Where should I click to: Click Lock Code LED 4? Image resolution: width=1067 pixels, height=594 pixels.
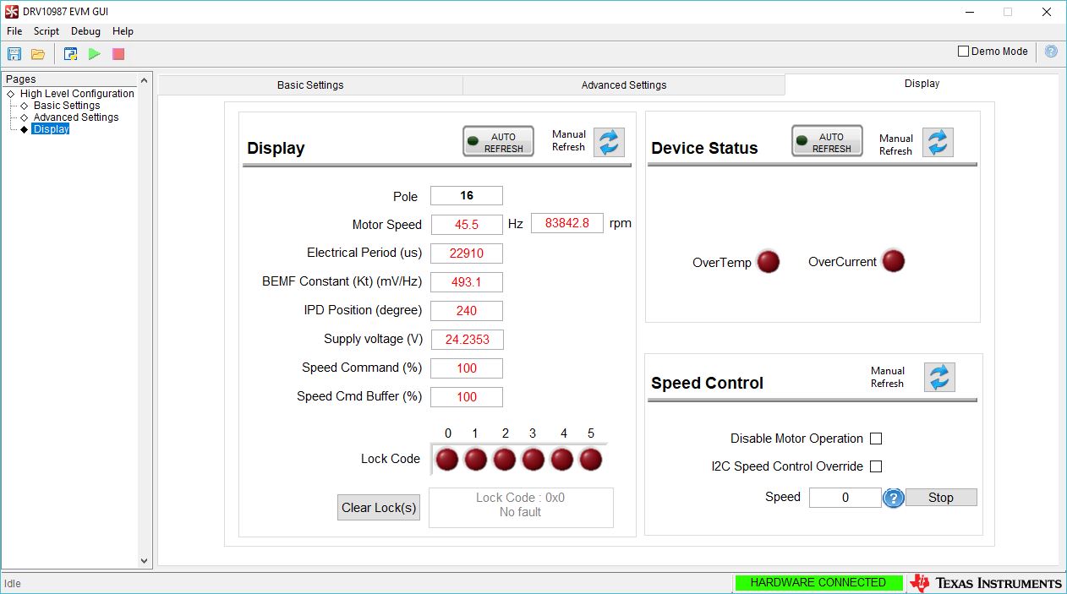pos(562,460)
